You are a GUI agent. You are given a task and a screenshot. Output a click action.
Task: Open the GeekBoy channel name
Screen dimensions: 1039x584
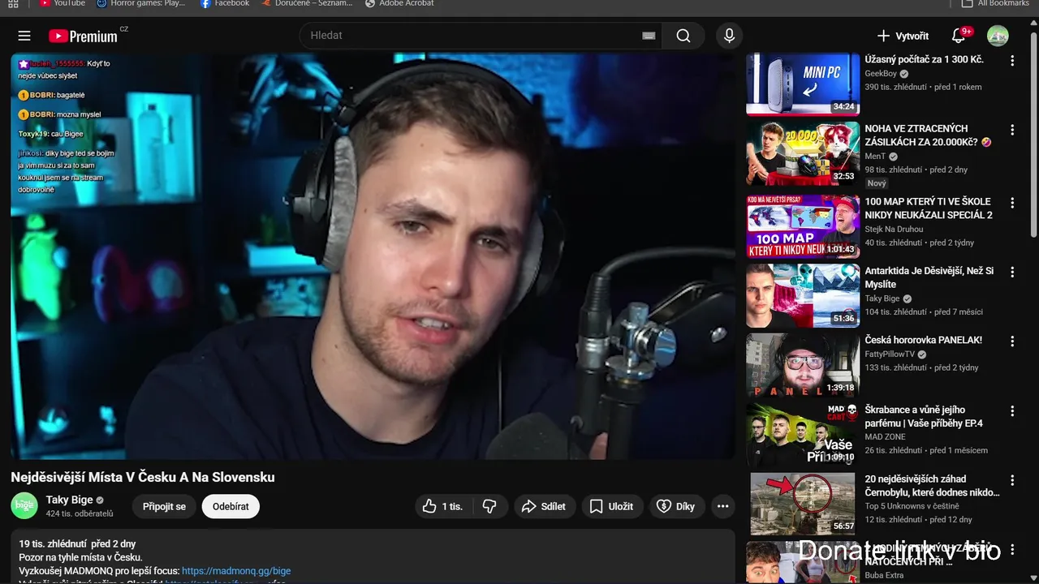(x=881, y=74)
